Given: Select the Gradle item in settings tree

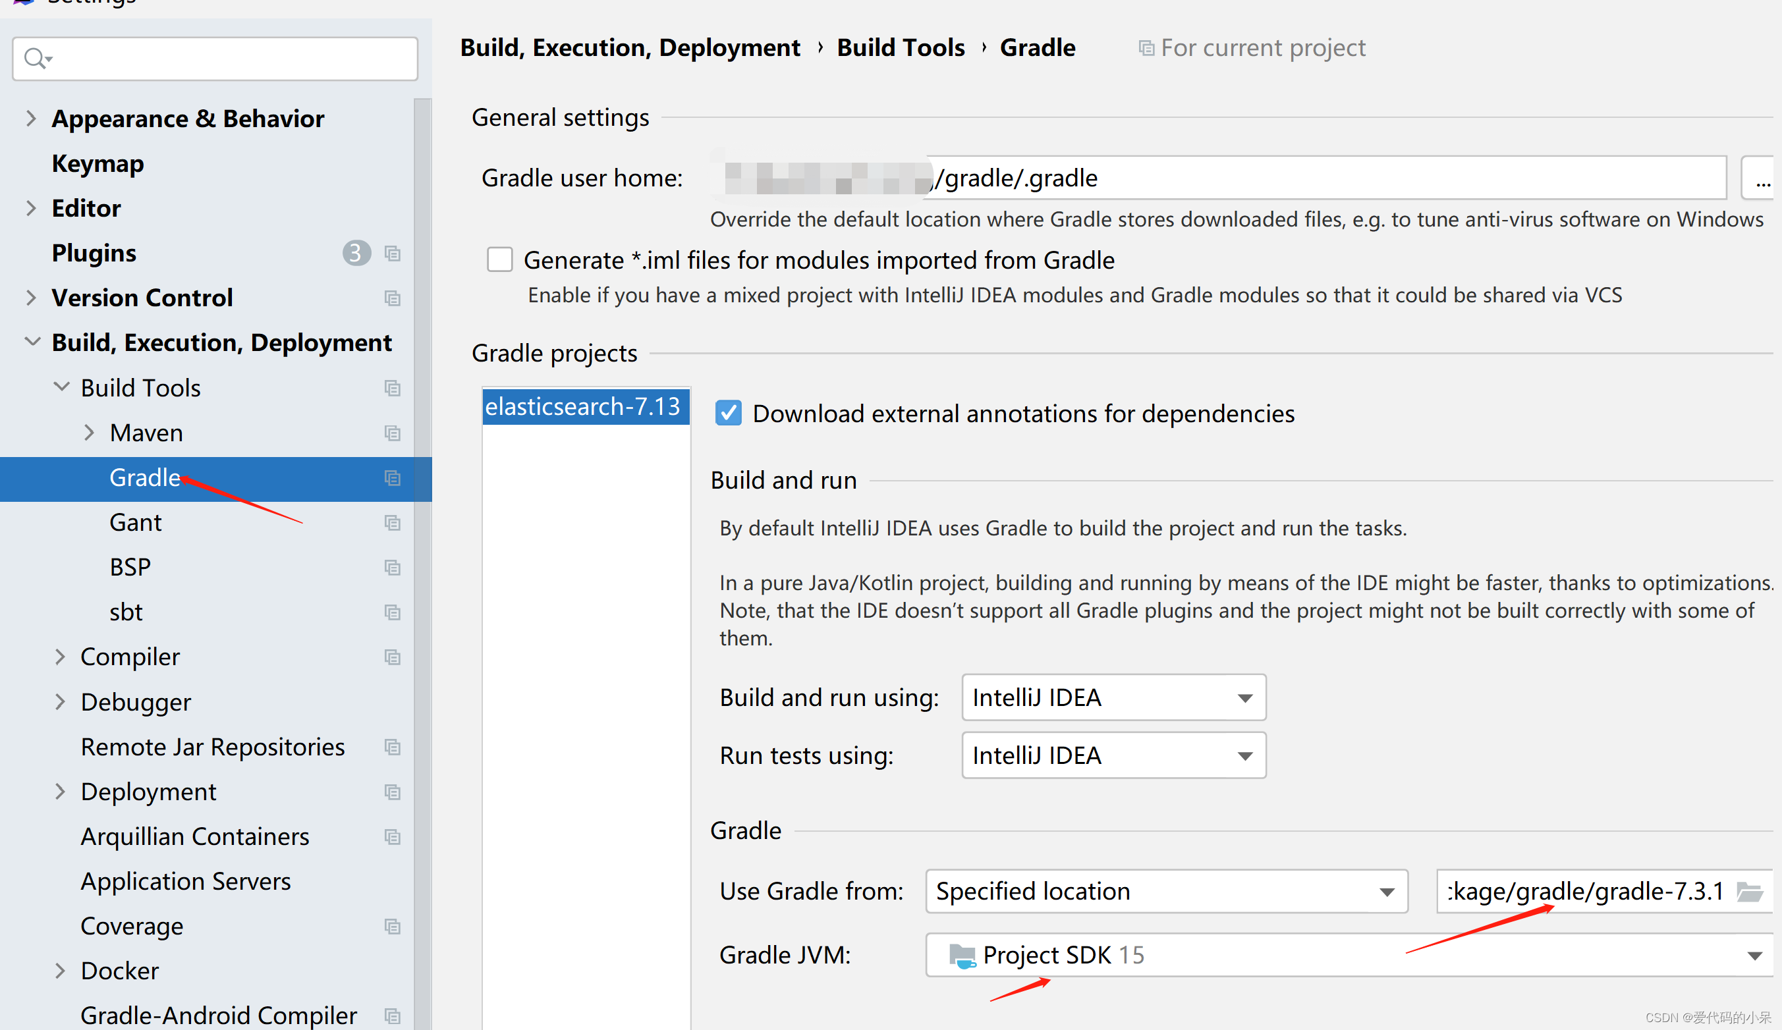Looking at the screenshot, I should pos(215,478).
